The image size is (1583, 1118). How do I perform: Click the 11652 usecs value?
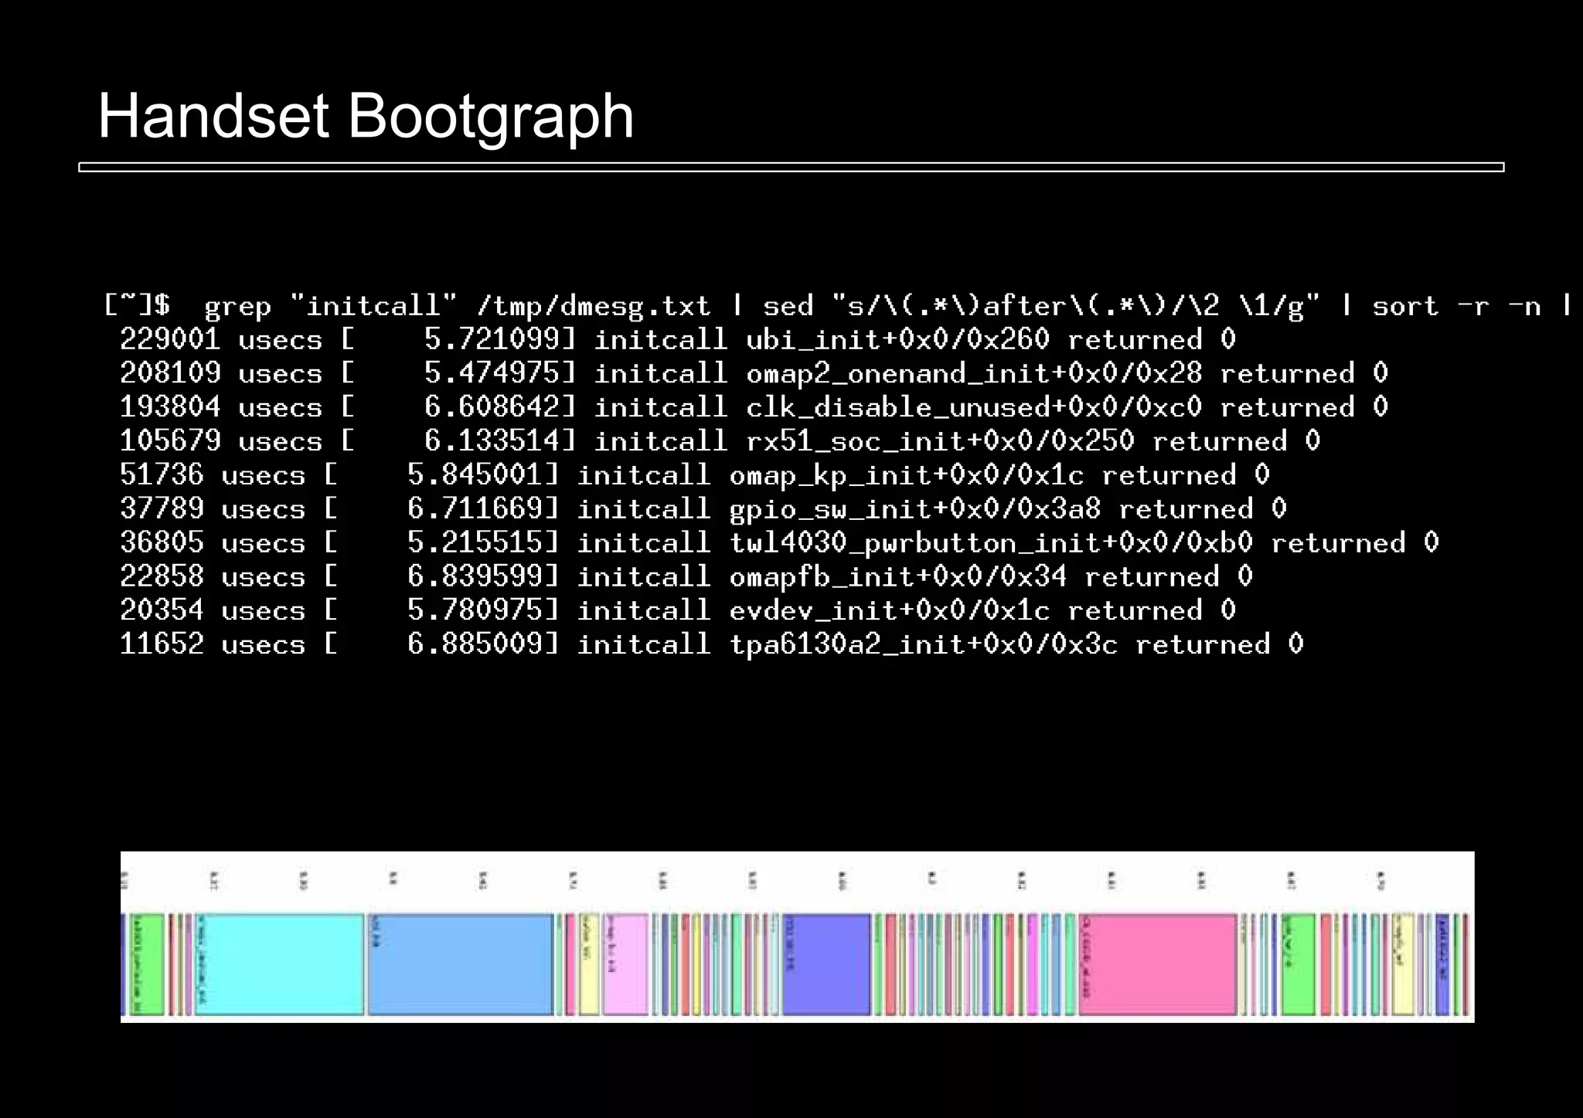coord(213,644)
